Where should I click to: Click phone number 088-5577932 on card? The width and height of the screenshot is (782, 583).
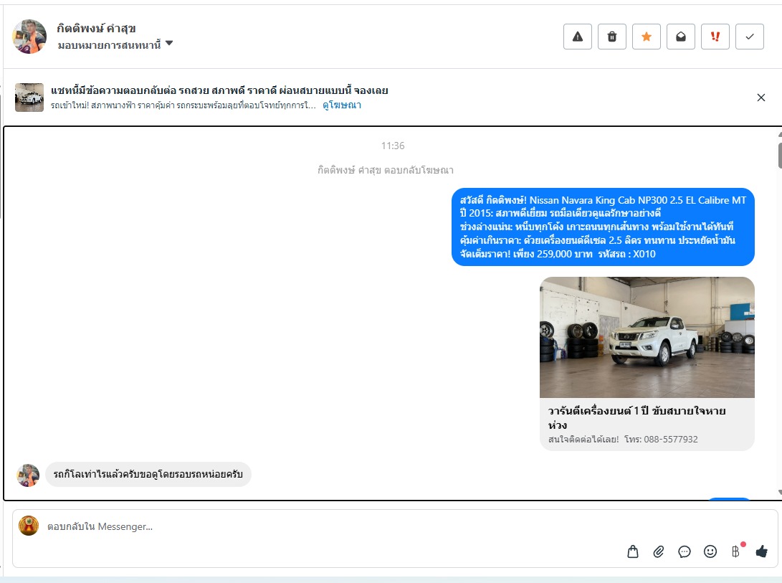(671, 440)
